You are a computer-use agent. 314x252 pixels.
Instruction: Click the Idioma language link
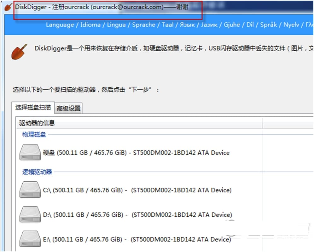click(x=90, y=25)
